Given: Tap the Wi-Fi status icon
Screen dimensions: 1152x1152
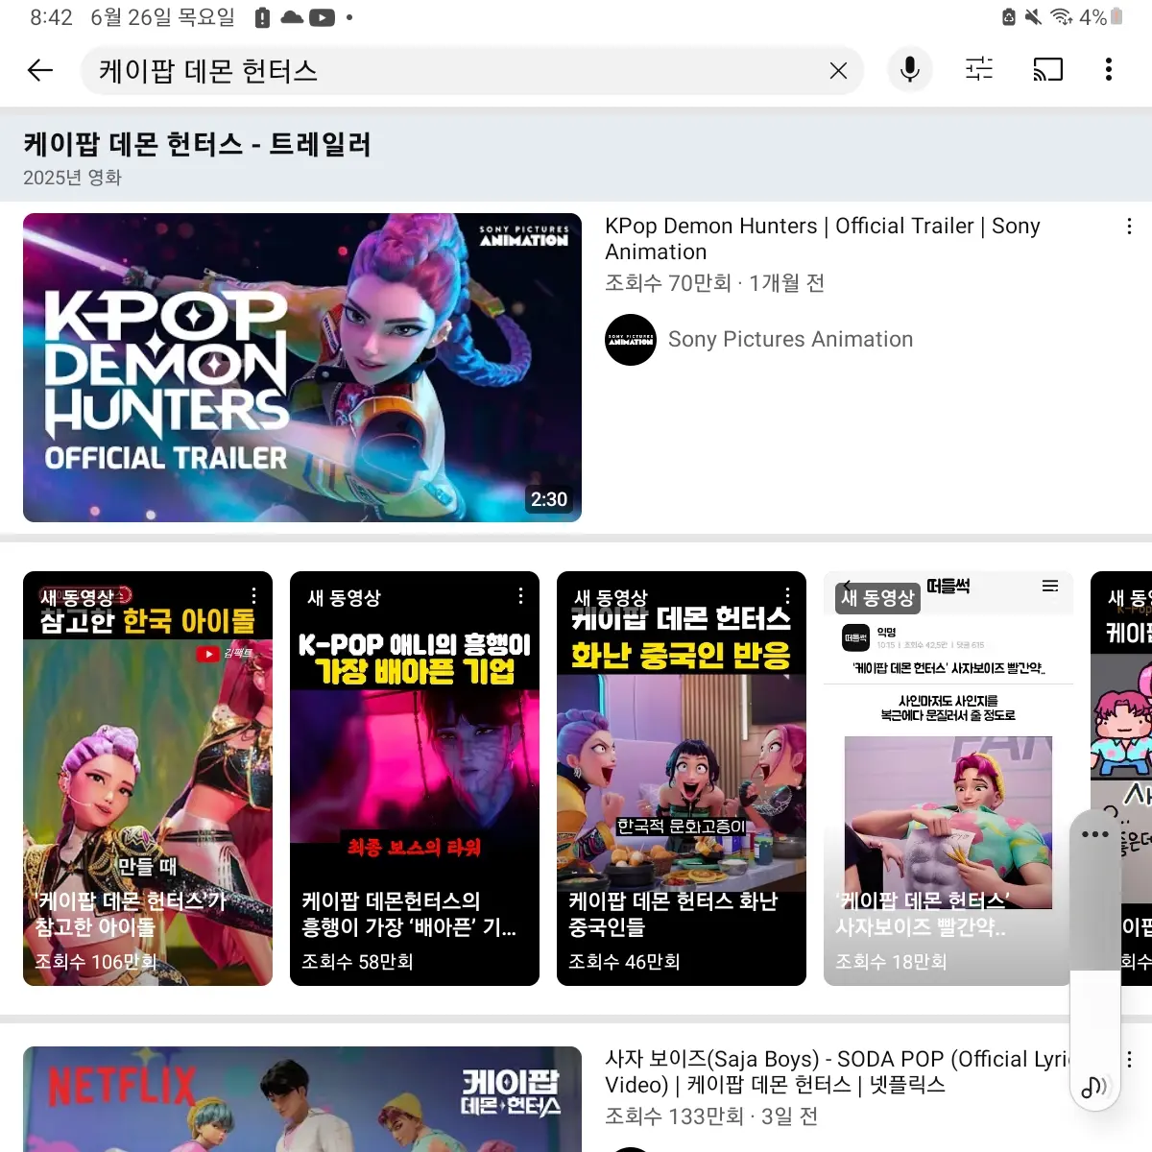Looking at the screenshot, I should 1061,17.
